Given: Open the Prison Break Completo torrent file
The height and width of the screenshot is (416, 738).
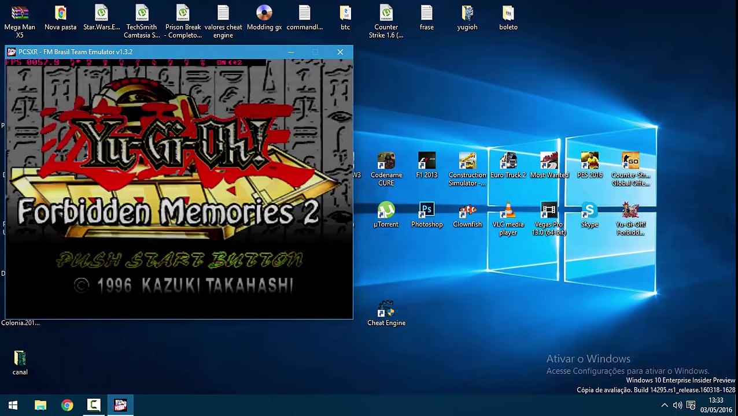Looking at the screenshot, I should (x=183, y=13).
